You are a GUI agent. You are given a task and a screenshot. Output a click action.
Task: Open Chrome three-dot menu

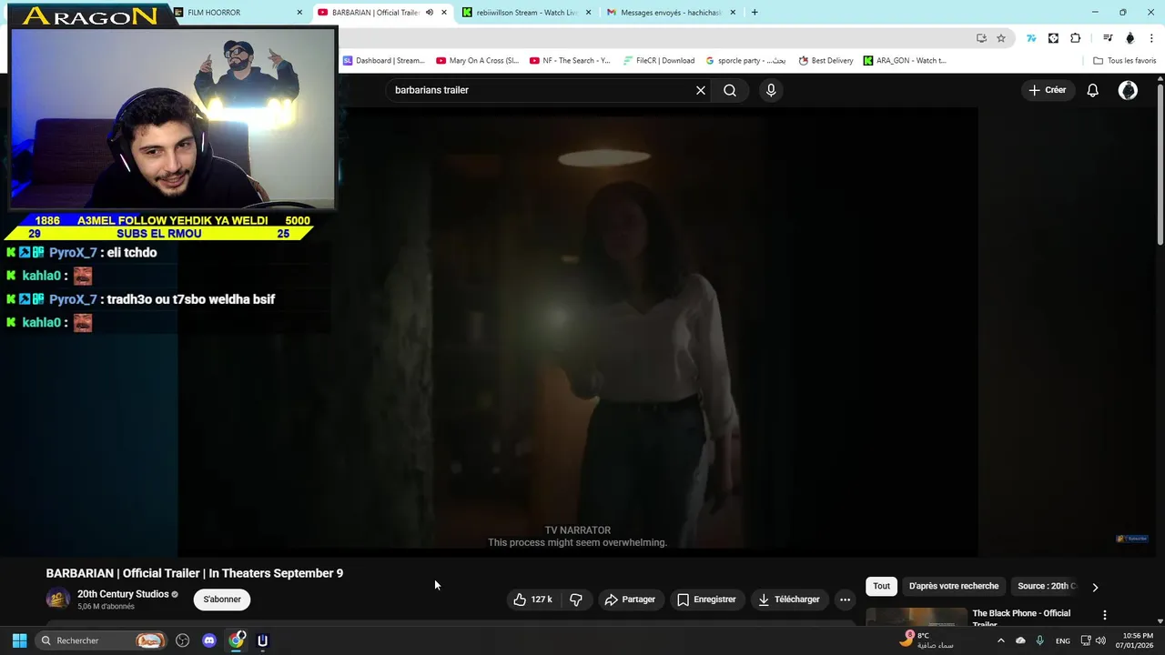tap(1152, 38)
